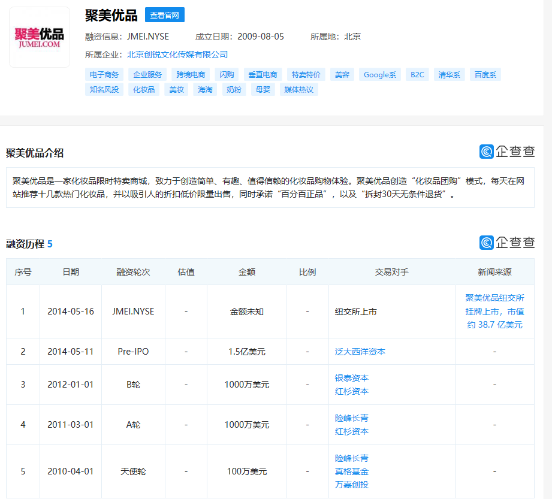Select the 1000万美元 amount in the A轮 row
The height and width of the screenshot is (499, 552).
pos(247,425)
